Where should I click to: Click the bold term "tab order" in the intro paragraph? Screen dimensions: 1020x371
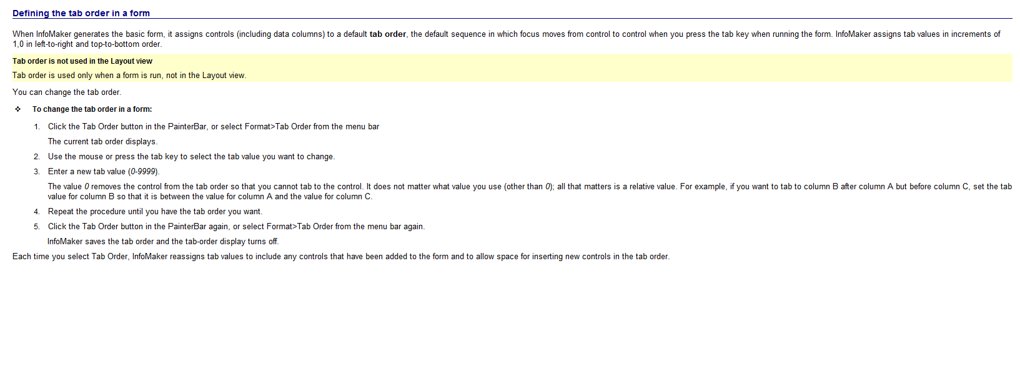[x=387, y=34]
